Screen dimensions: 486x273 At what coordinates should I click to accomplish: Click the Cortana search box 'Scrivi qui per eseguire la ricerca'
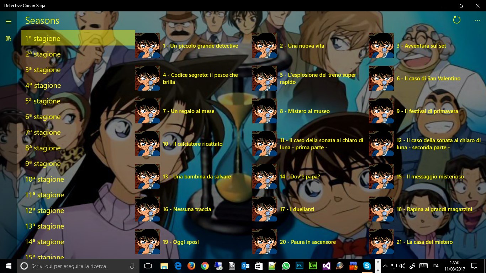pos(78,266)
